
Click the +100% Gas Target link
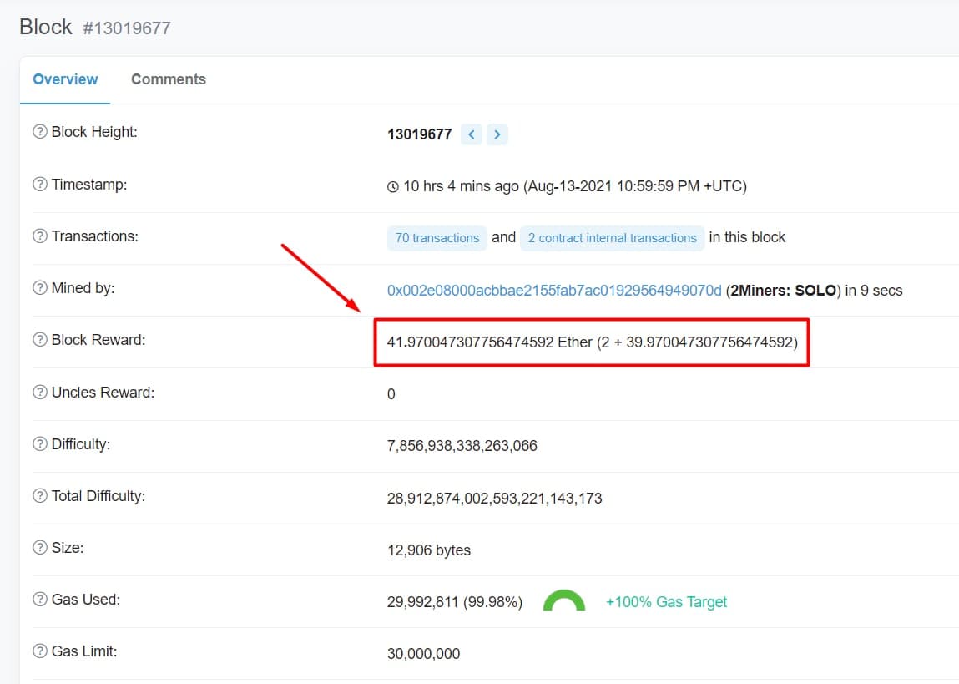pos(666,600)
